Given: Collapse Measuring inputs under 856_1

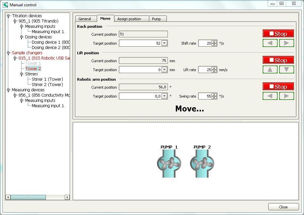Looking at the screenshot, I should [21, 100].
